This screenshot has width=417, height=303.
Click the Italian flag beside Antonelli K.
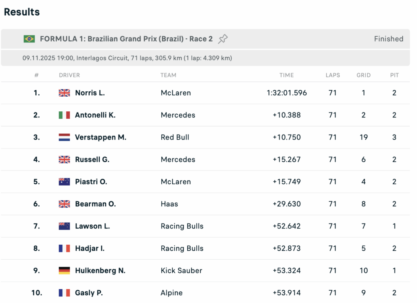pos(64,115)
